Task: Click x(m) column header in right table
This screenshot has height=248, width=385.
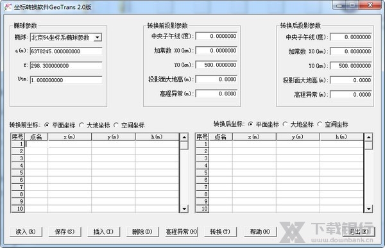Action: (254, 137)
